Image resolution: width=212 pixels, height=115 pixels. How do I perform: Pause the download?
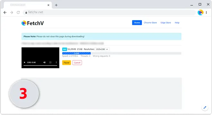click(66, 63)
